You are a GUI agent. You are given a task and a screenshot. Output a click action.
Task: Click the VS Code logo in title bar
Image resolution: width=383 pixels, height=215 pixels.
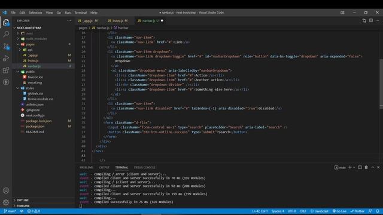pos(4,13)
